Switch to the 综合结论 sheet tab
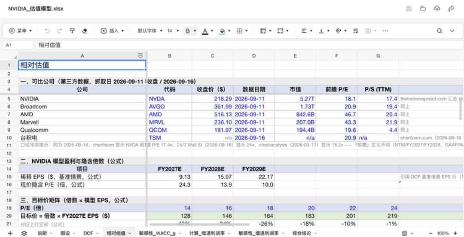This screenshot has height=237, width=464. pyautogui.click(x=302, y=233)
